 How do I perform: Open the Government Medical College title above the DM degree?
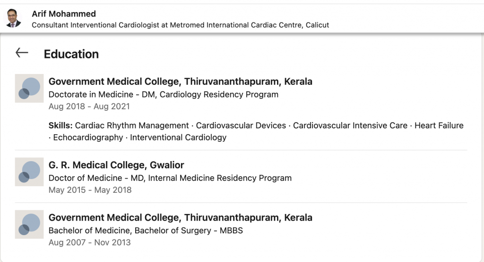[180, 82]
